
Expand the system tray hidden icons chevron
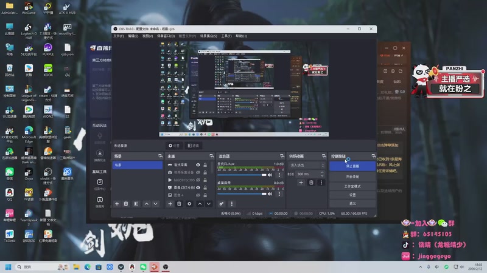pyautogui.click(x=420, y=267)
